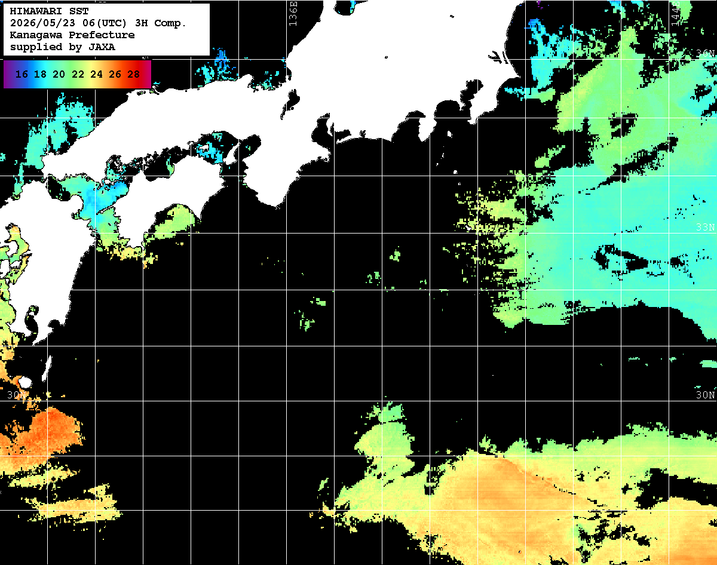Click the 16 value on the color legend

[22, 75]
